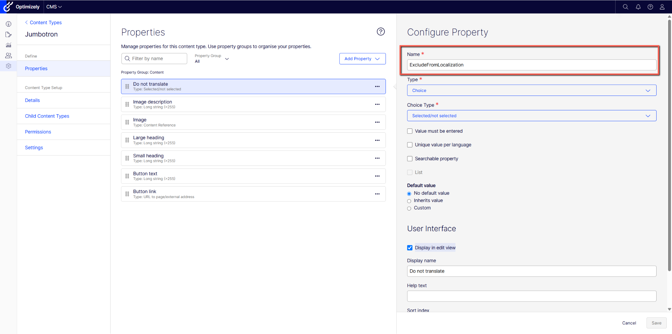Enable Value must be entered checkbox
Screen dimensions: 672x334
click(x=410, y=131)
